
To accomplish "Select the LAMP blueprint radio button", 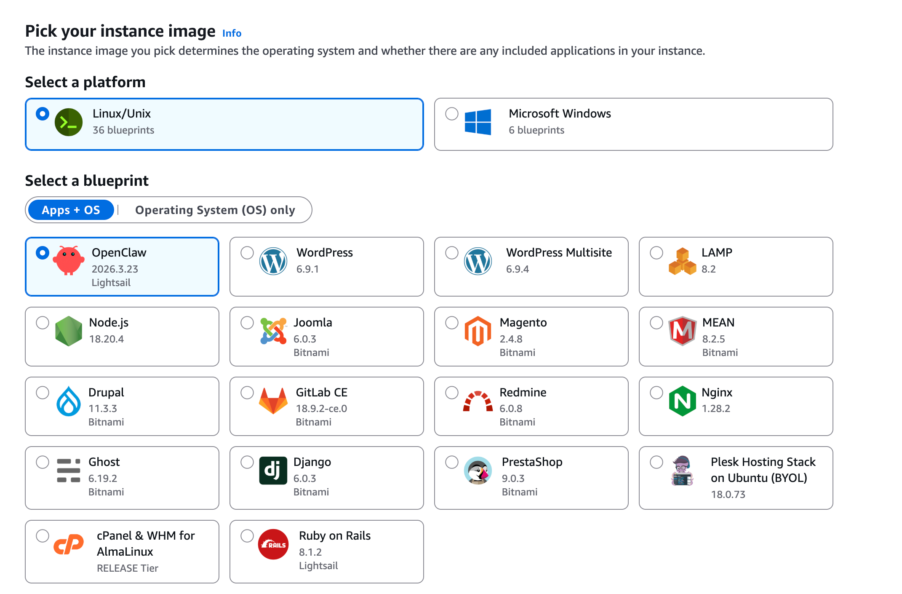I will (x=656, y=253).
